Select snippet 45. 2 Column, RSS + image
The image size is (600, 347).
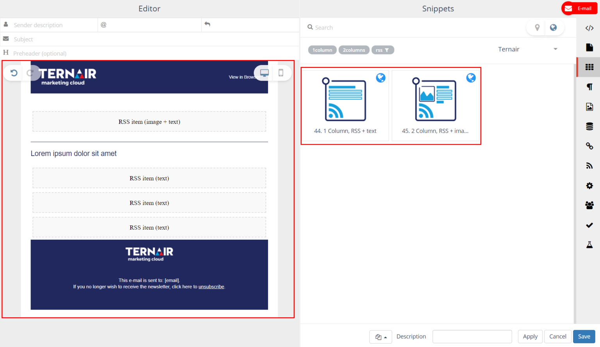[436, 105]
